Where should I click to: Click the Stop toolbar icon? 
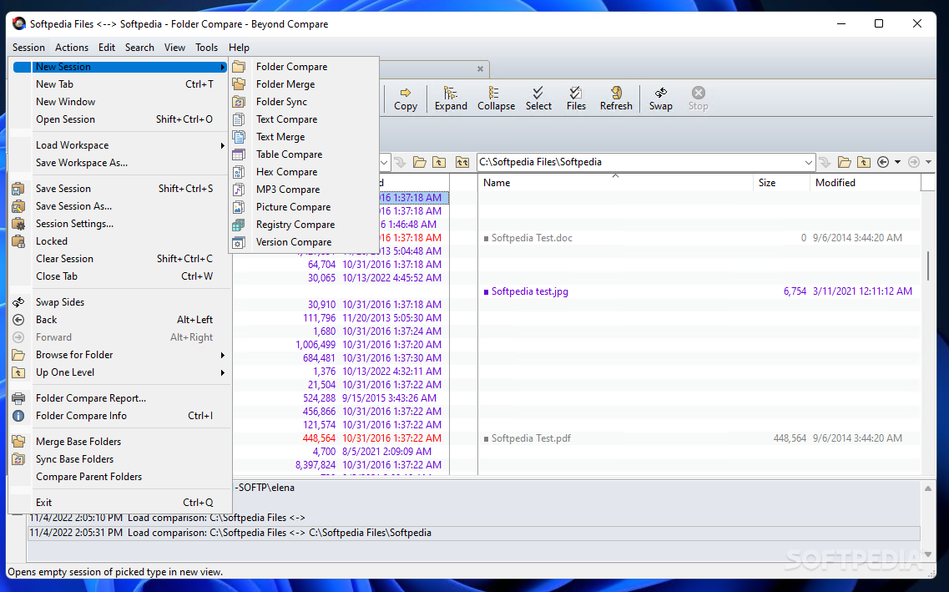click(698, 99)
